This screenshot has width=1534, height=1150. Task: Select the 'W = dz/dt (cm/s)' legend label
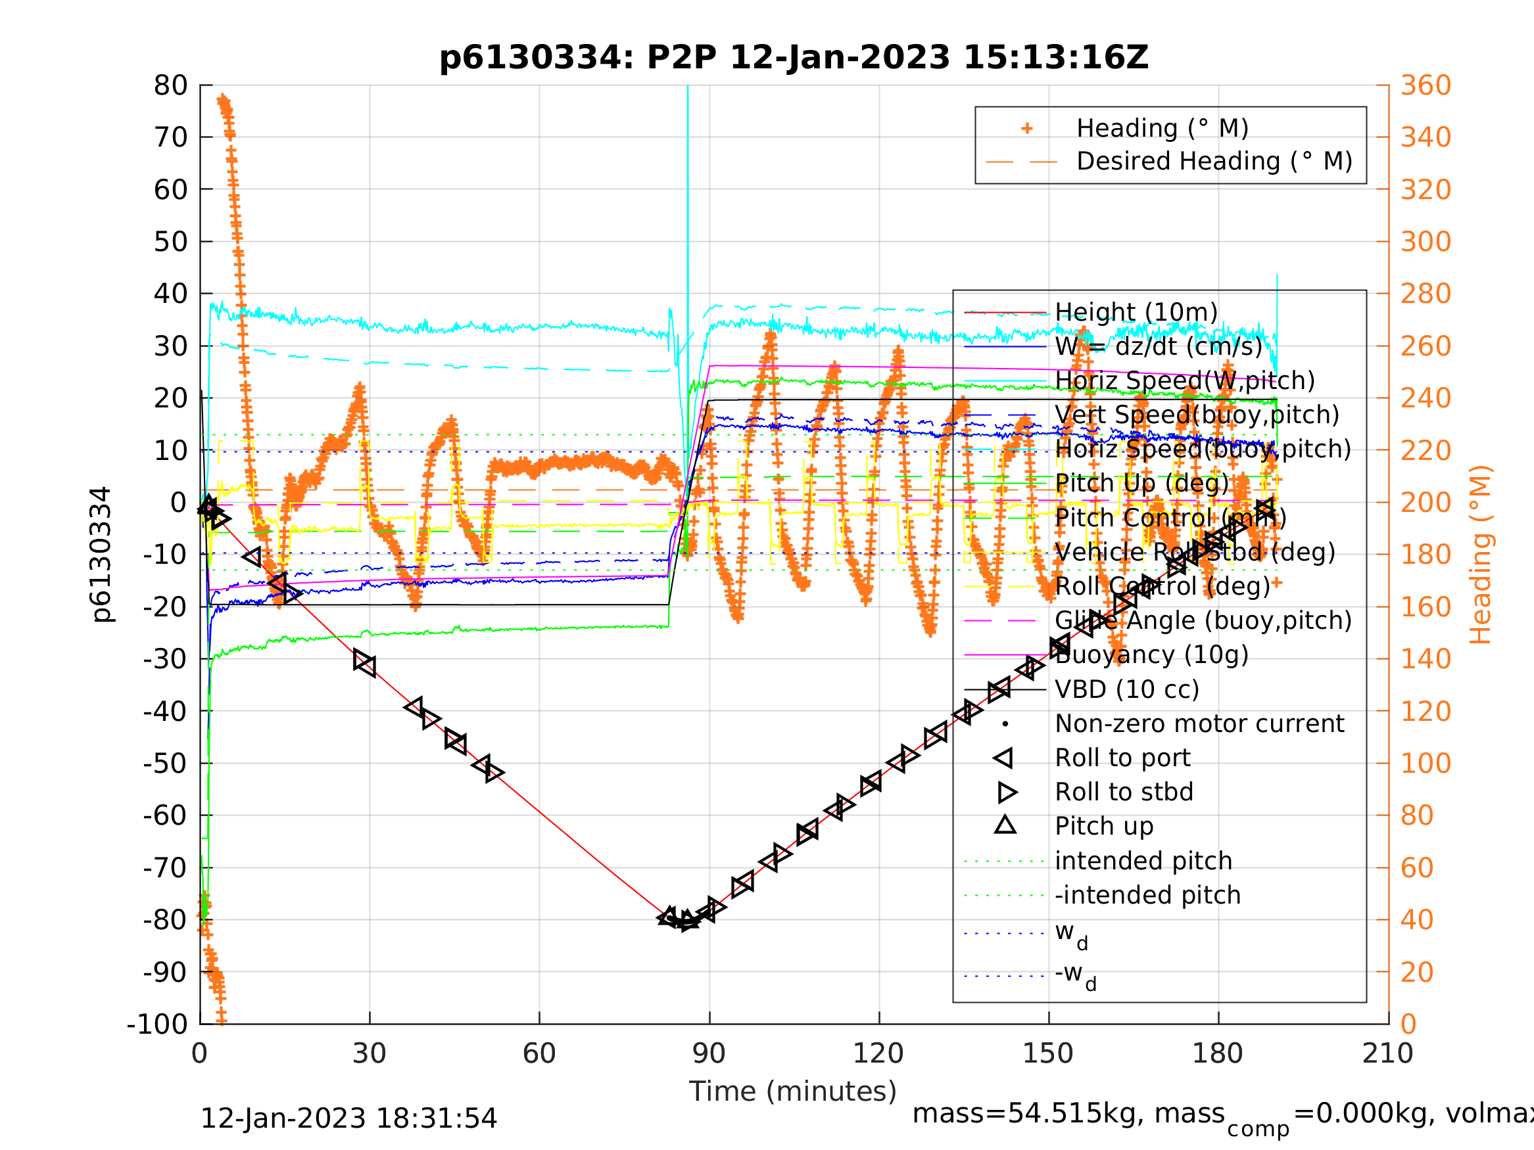click(x=1159, y=346)
